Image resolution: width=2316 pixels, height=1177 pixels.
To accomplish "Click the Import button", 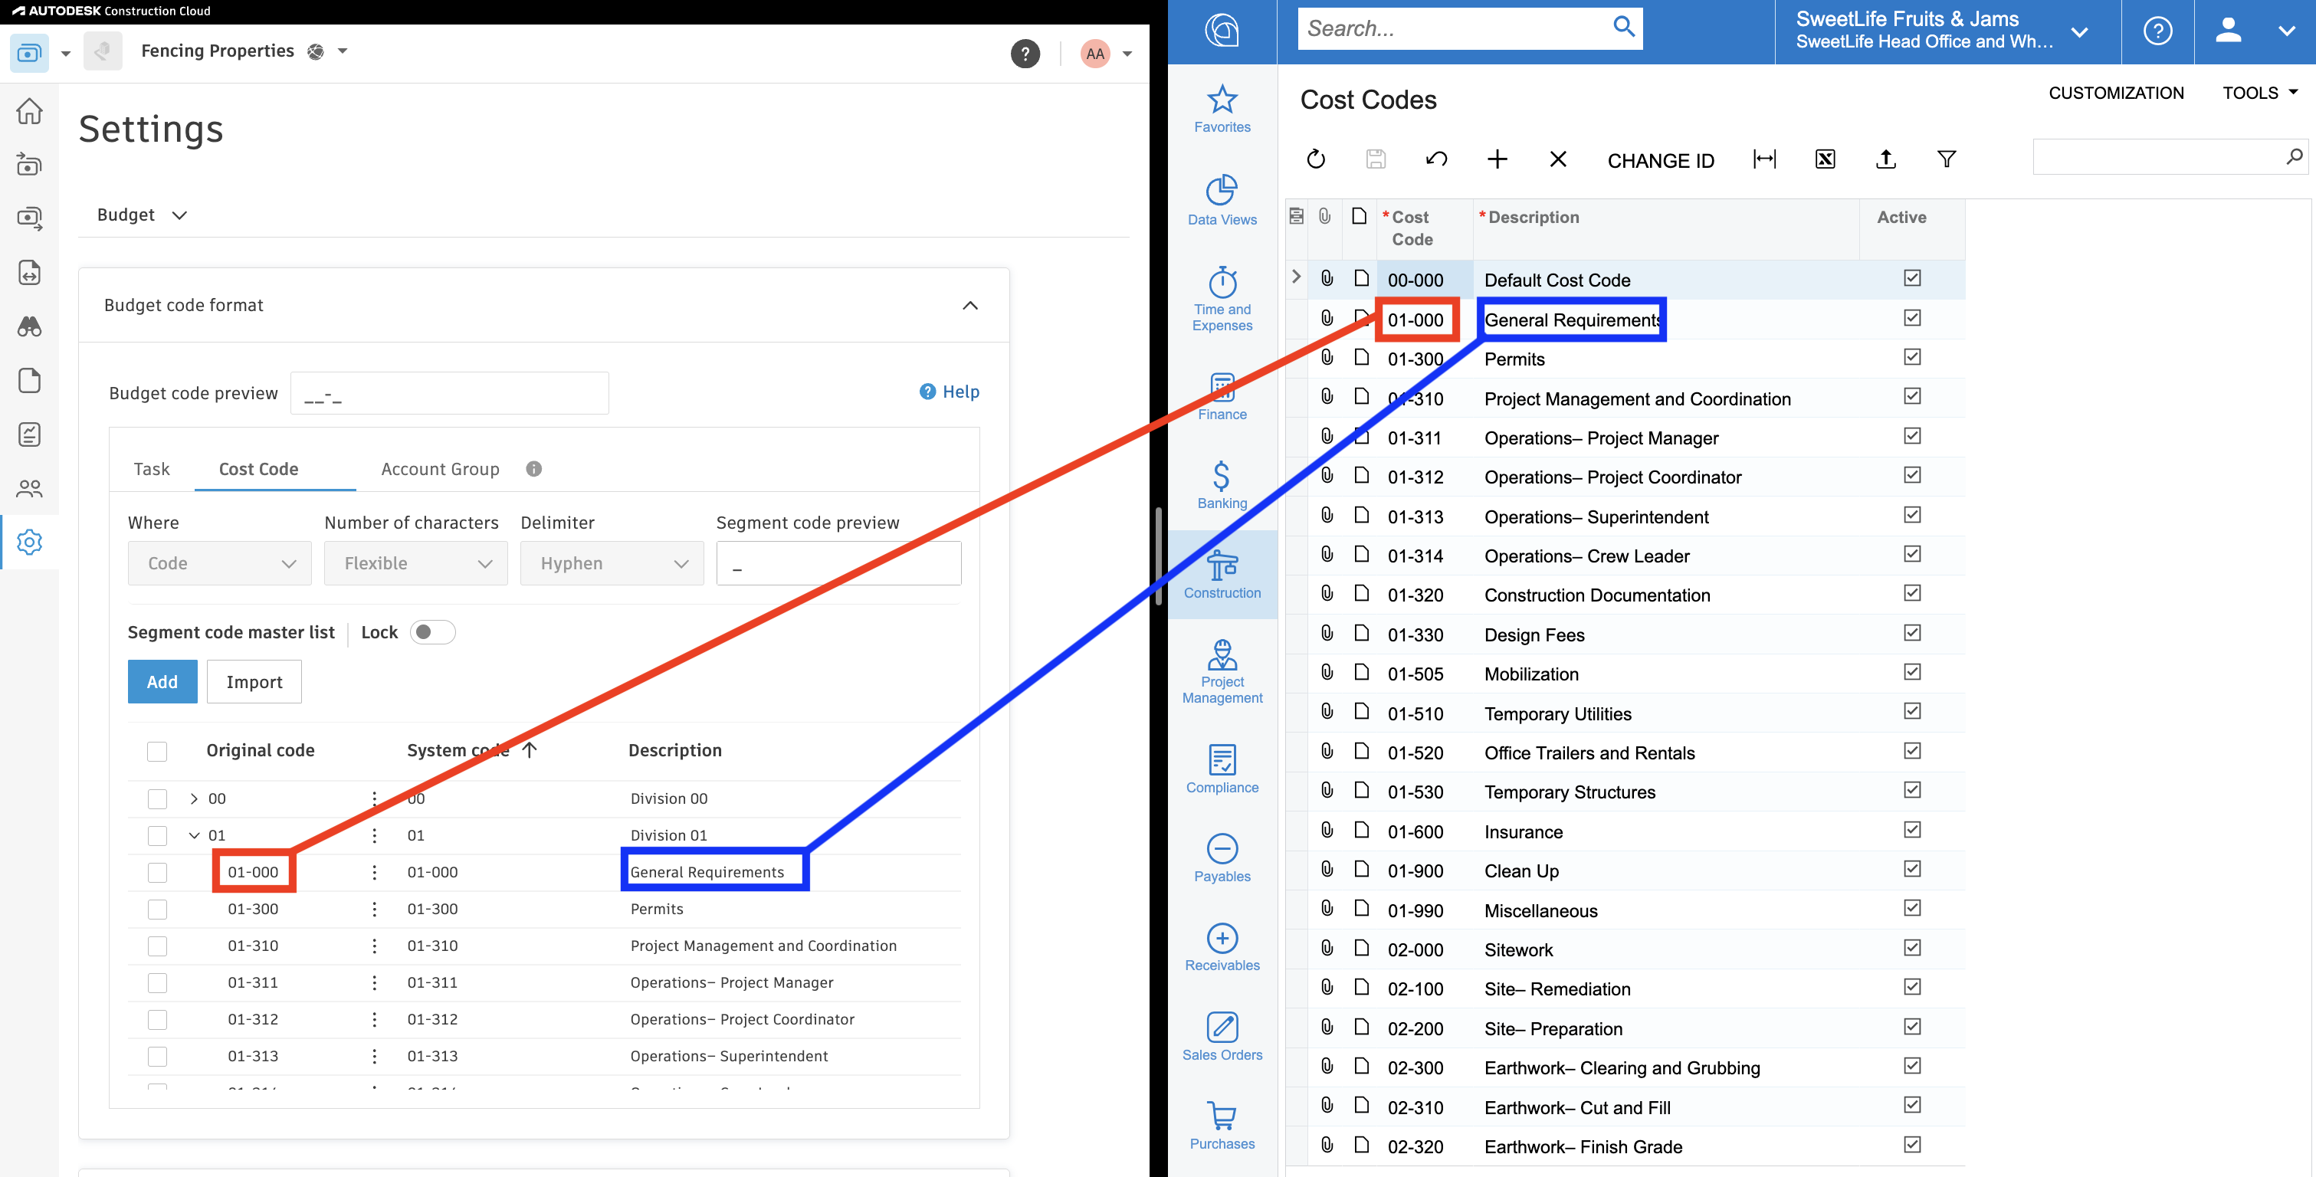I will pos(254,681).
